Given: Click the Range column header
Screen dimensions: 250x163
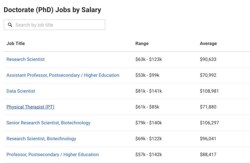Looking at the screenshot, I should pos(142,44).
